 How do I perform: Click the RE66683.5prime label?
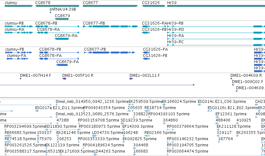point(20,133)
